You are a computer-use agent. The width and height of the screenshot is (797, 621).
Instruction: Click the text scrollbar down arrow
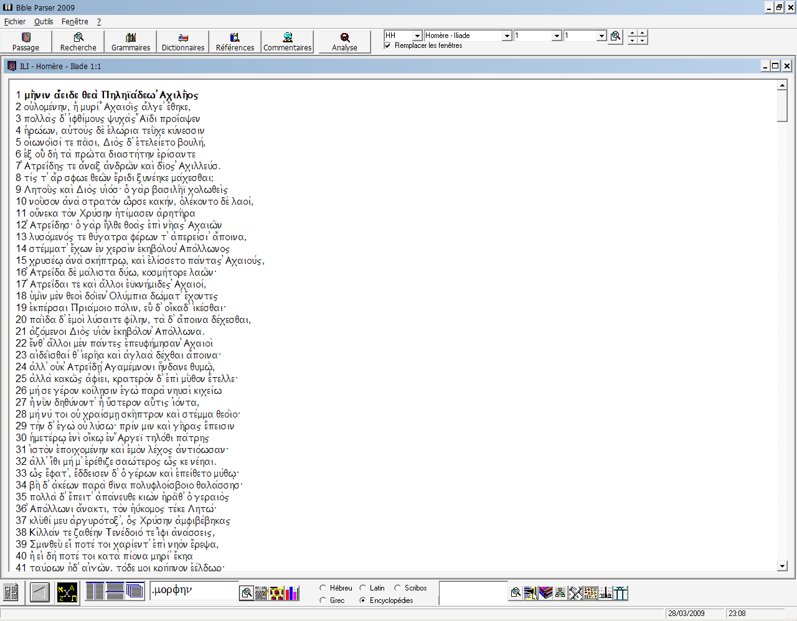tap(782, 566)
